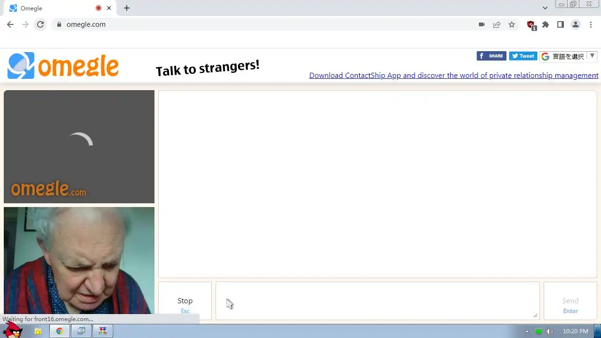Click the green tray status icon
The width and height of the screenshot is (601, 338).
[539, 331]
